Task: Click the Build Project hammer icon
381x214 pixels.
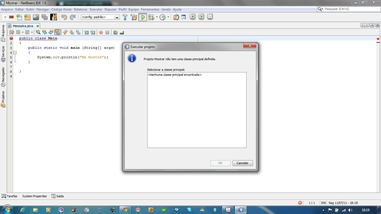Action: coord(125,17)
